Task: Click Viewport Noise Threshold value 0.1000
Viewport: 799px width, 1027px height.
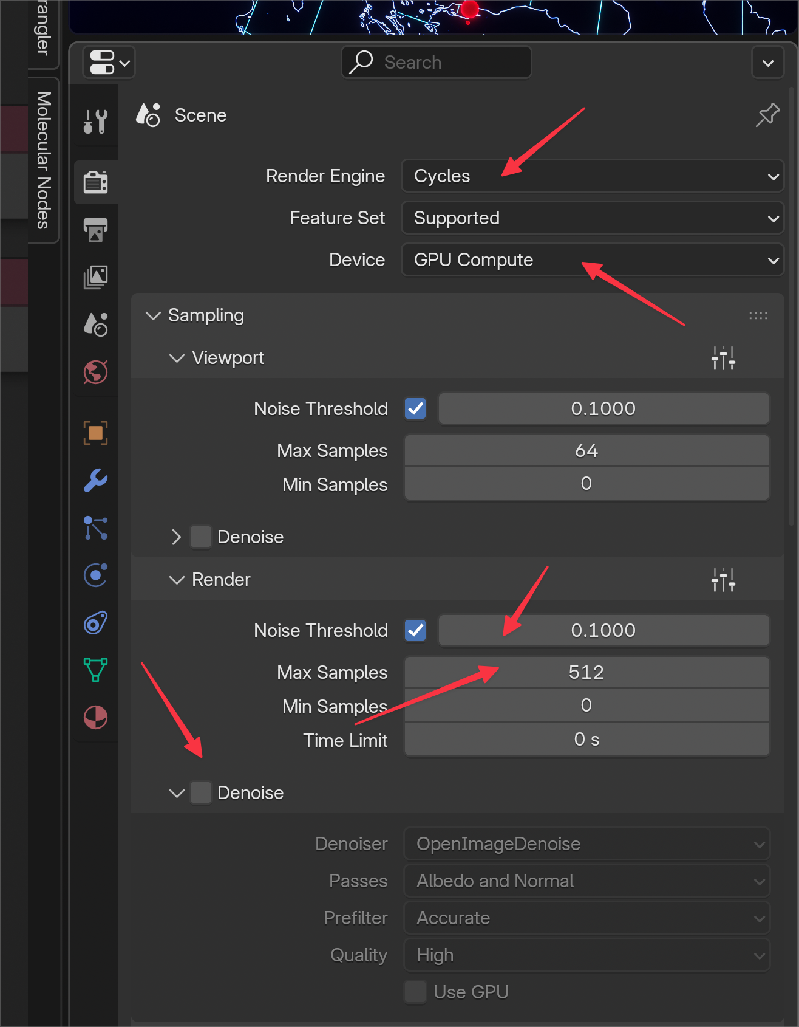Action: (x=603, y=408)
